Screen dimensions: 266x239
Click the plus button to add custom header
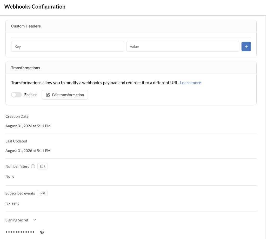246,46
